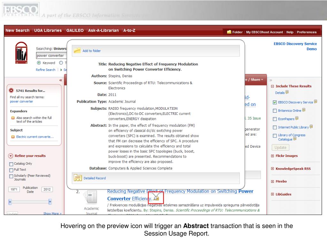Click the Refine Search link
The height and width of the screenshot is (245, 327).
[45, 70]
